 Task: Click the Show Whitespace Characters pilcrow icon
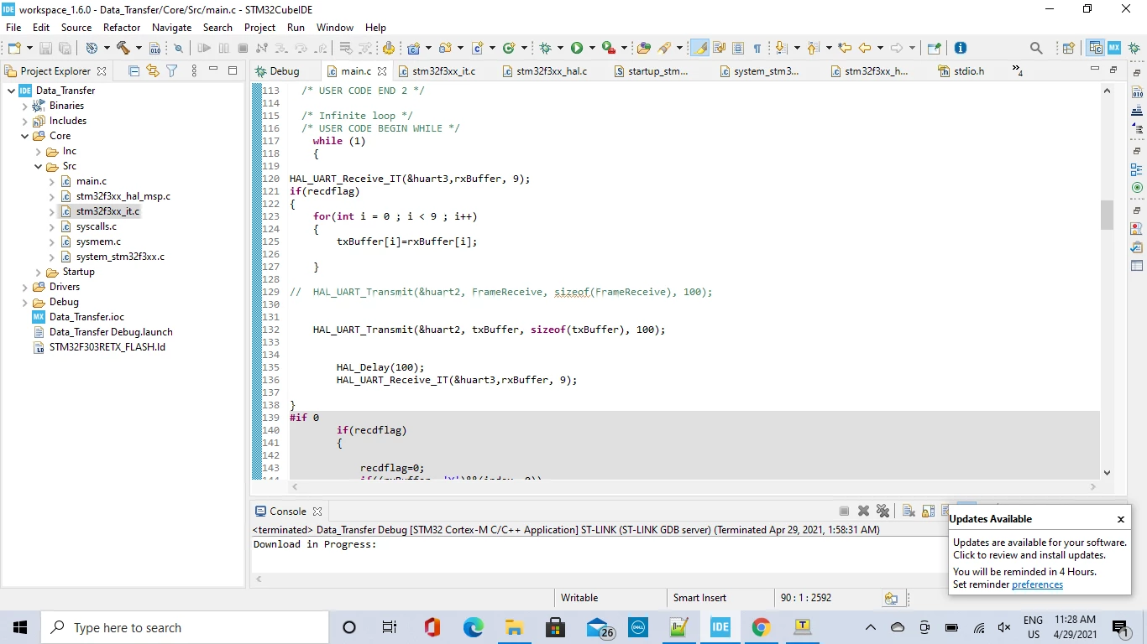coord(757,49)
